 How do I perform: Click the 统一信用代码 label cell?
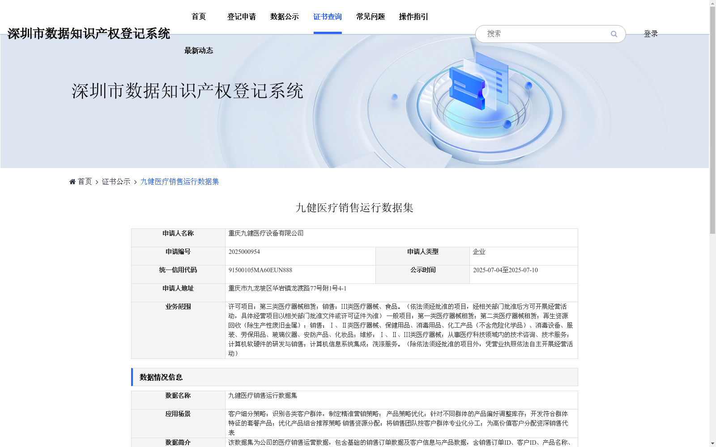click(178, 274)
